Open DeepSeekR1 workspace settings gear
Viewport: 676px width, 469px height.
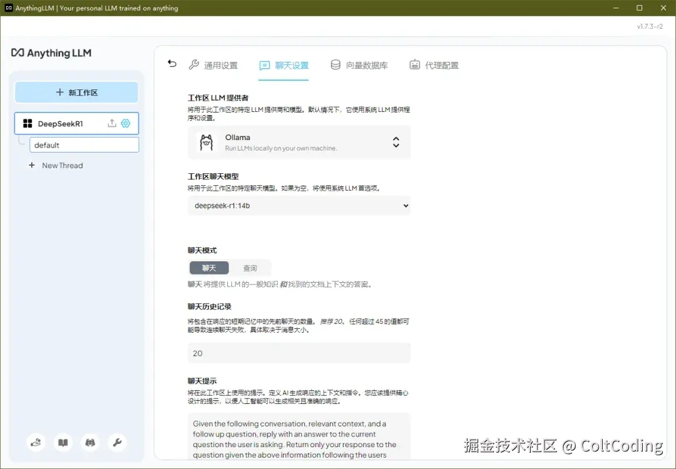coord(125,123)
